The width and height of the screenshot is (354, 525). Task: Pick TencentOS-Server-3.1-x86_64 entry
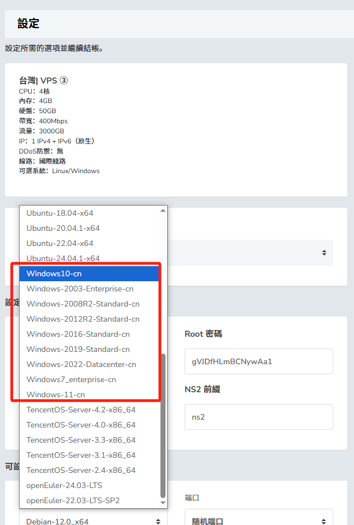(89, 455)
